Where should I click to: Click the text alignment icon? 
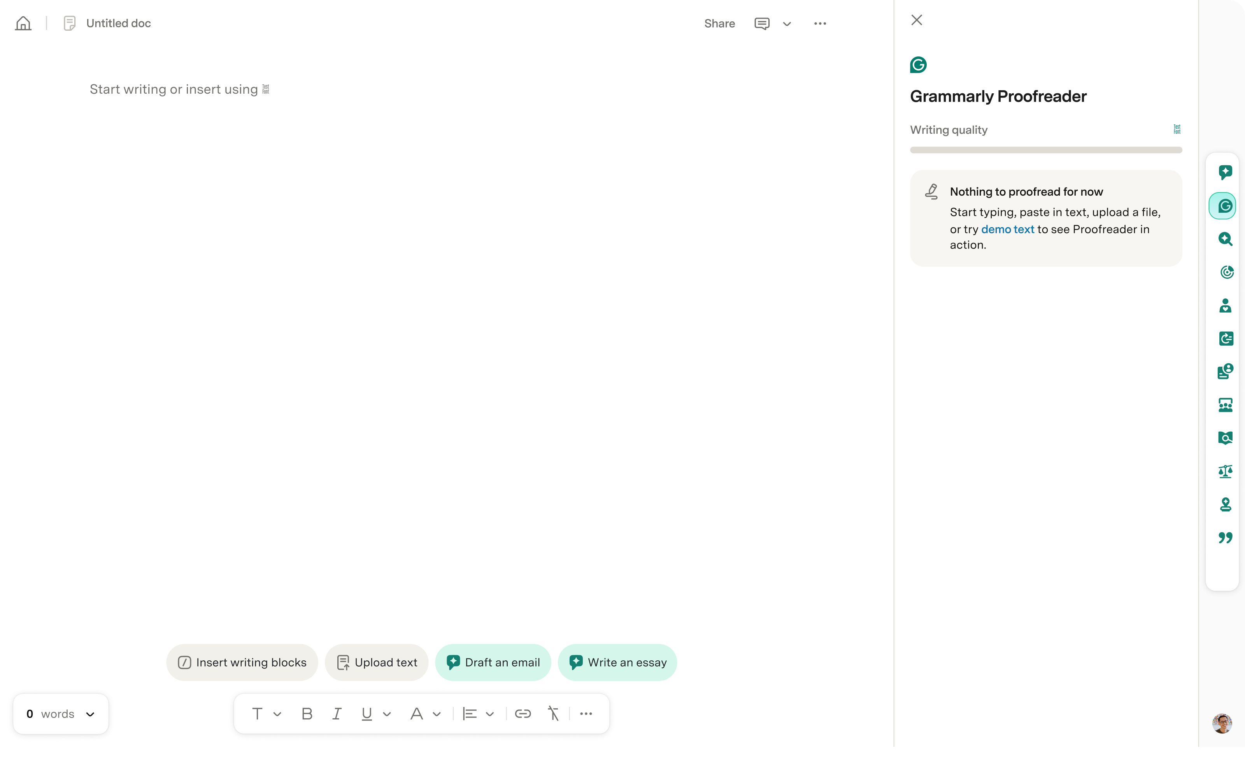[469, 714]
